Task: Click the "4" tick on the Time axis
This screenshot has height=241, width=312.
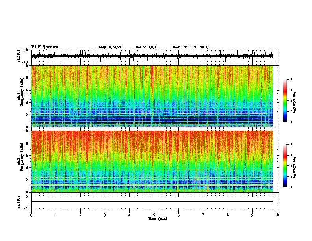Action: point(130,215)
